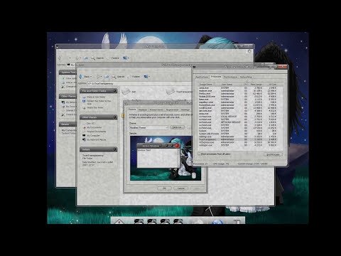Screen dimensions: 341x256
Task: Click the triangle icon at dock left
Action: (x=119, y=221)
